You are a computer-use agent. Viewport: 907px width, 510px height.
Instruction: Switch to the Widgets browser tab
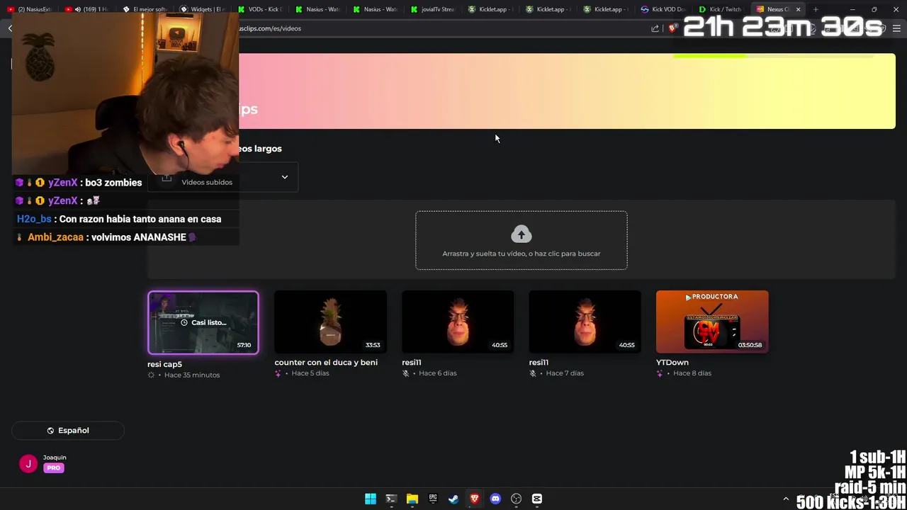203,9
